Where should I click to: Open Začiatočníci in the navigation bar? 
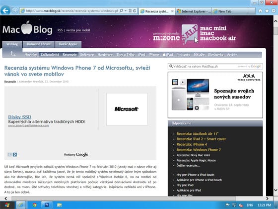(x=50, y=55)
